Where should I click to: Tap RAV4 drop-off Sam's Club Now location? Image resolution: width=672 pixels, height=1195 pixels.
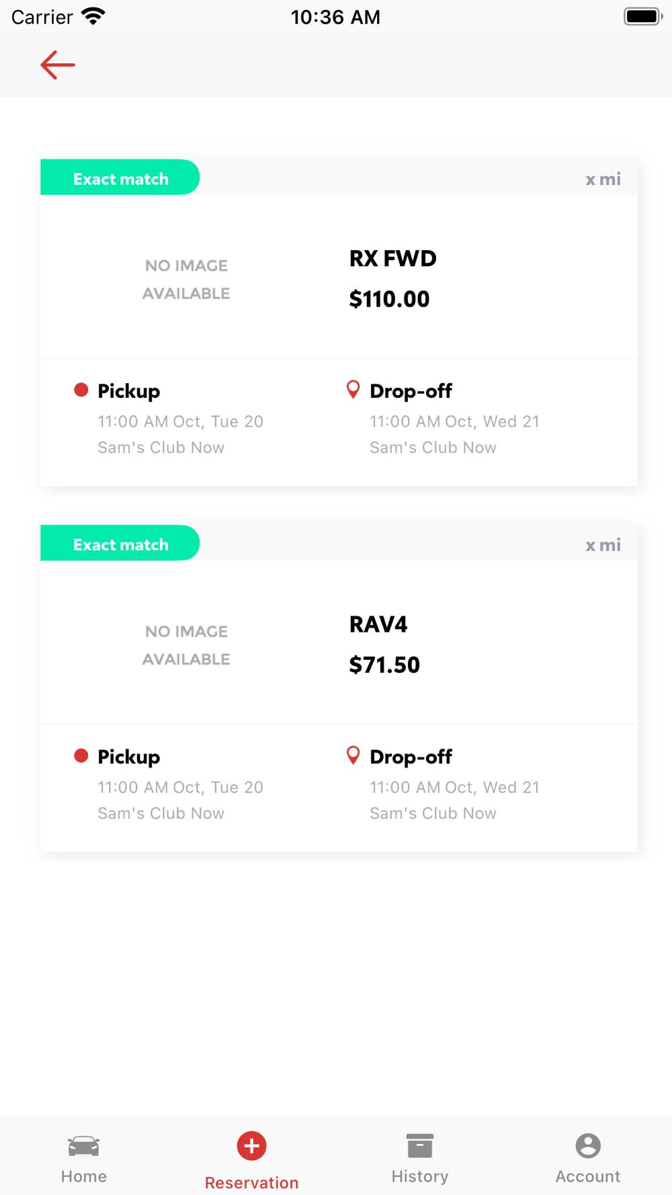pyautogui.click(x=433, y=813)
